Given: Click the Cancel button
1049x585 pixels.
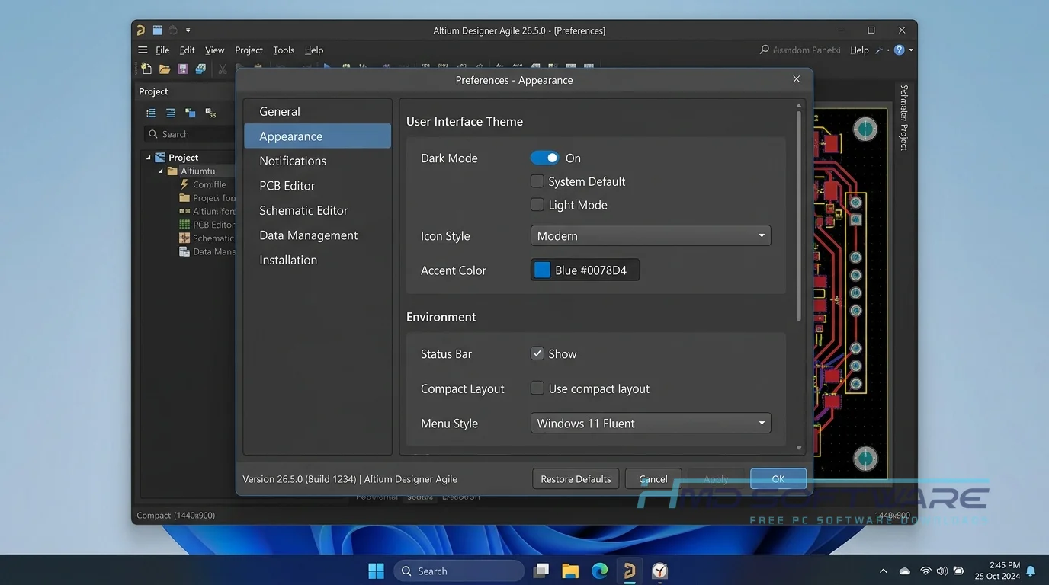Looking at the screenshot, I should click(x=653, y=479).
